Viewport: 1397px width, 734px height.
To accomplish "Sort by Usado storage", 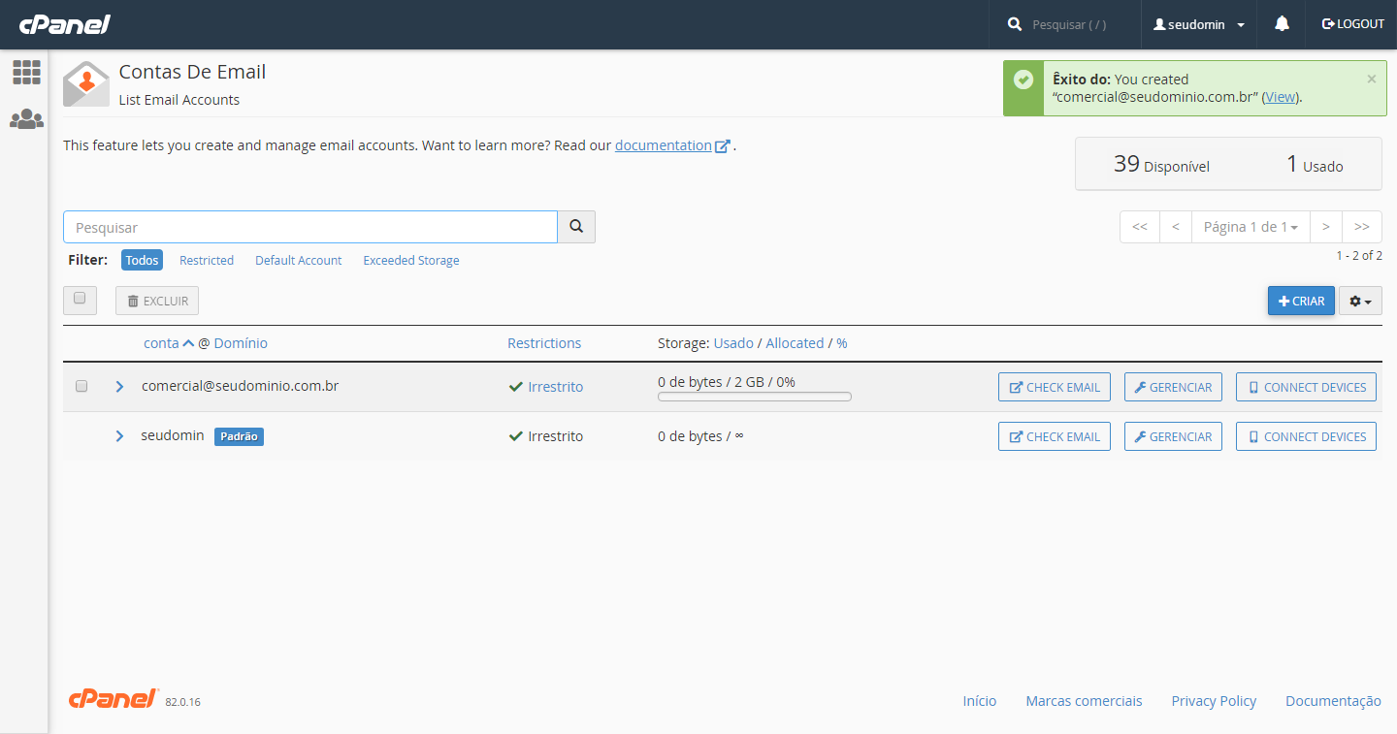I will pyautogui.click(x=733, y=343).
